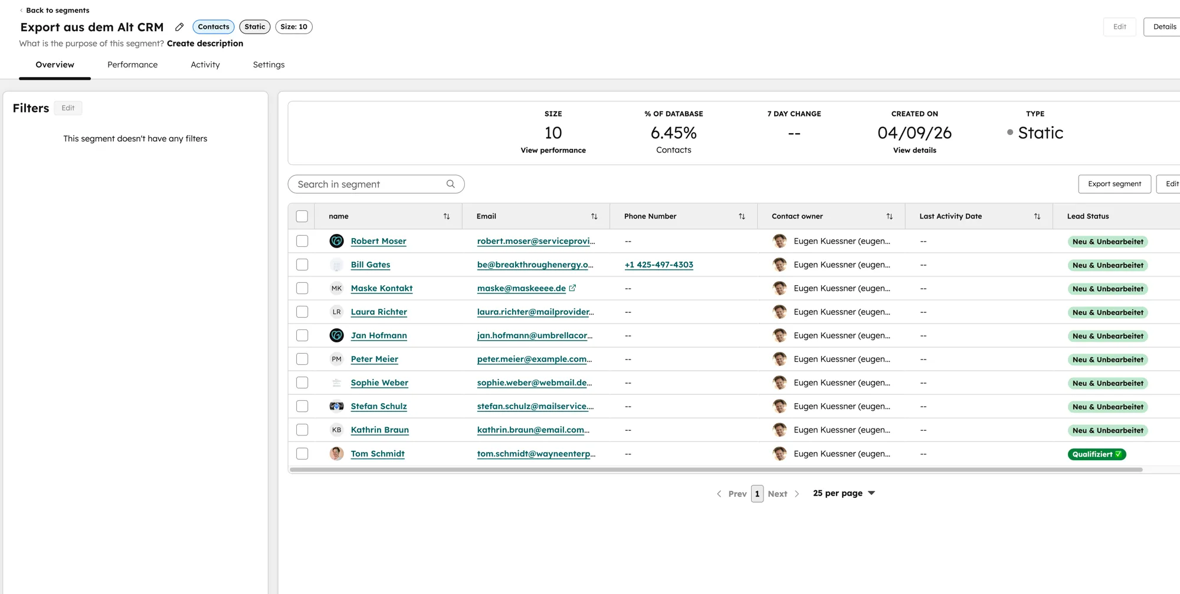Open the external link icon beside maske@maskeeee.de
This screenshot has height=594, width=1180.
[572, 288]
